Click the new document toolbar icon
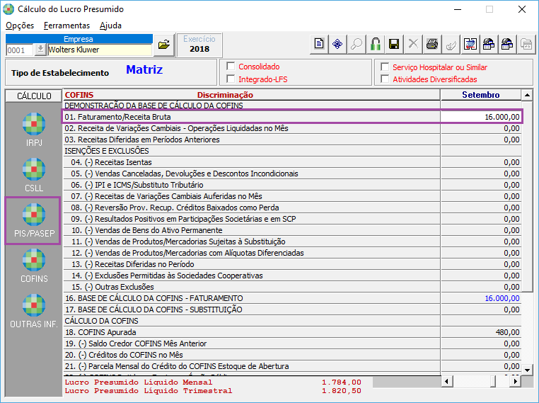This screenshot has width=539, height=403. tap(319, 45)
